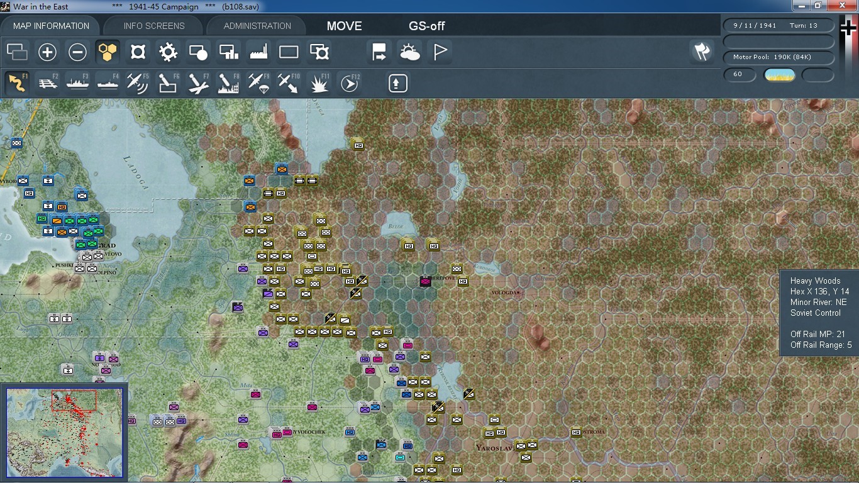859x483 pixels.
Task: Click the overlapping windows icon in toolbar
Action: (x=17, y=52)
